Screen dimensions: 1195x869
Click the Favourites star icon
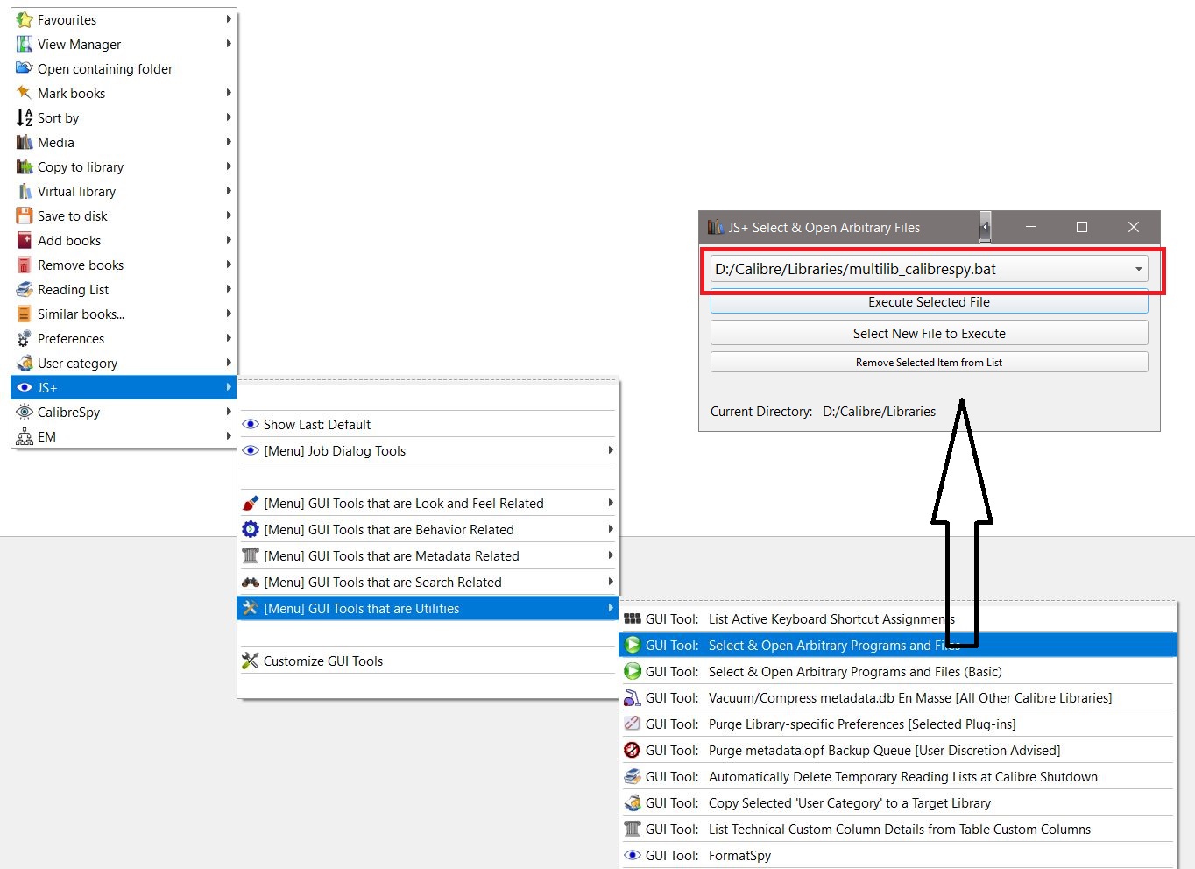pyautogui.click(x=25, y=19)
